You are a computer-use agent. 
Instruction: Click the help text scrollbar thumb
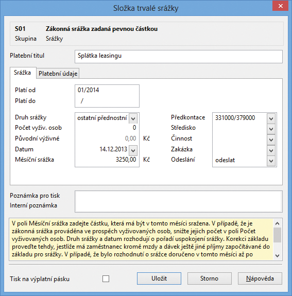tap(277, 235)
